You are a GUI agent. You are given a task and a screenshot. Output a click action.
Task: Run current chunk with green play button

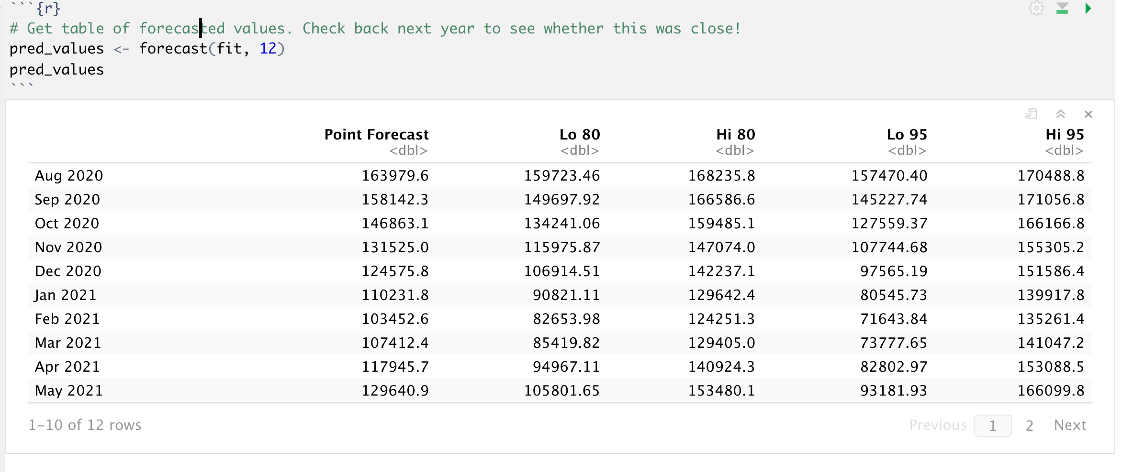[1088, 9]
